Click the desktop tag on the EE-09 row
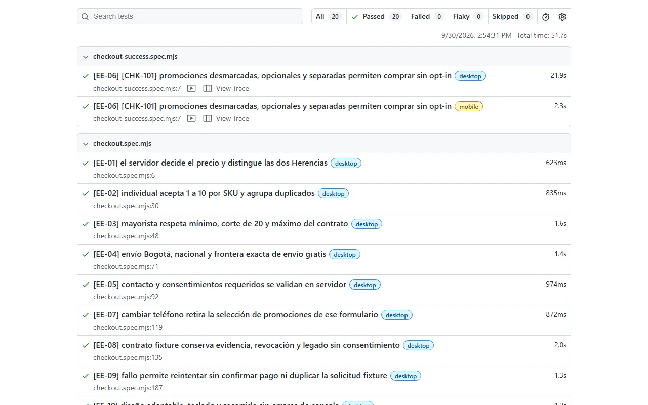 coord(406,376)
